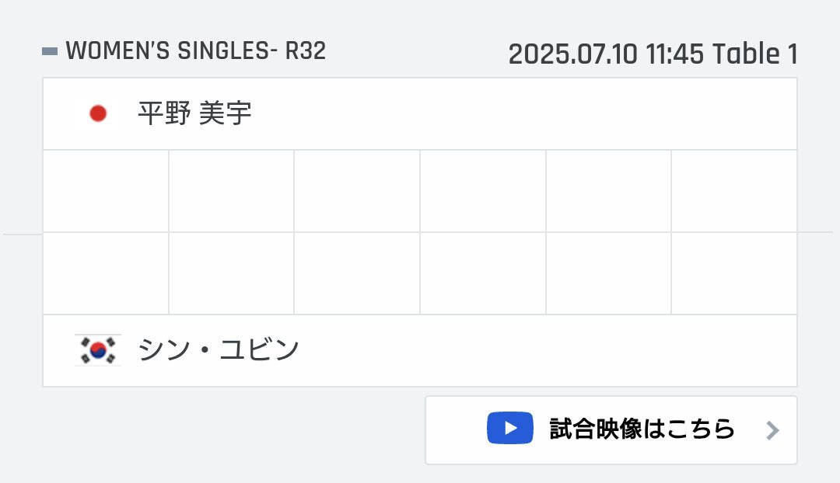
Task: Click the chevron arrow beside 試合映像はこちら
Action: tap(772, 430)
